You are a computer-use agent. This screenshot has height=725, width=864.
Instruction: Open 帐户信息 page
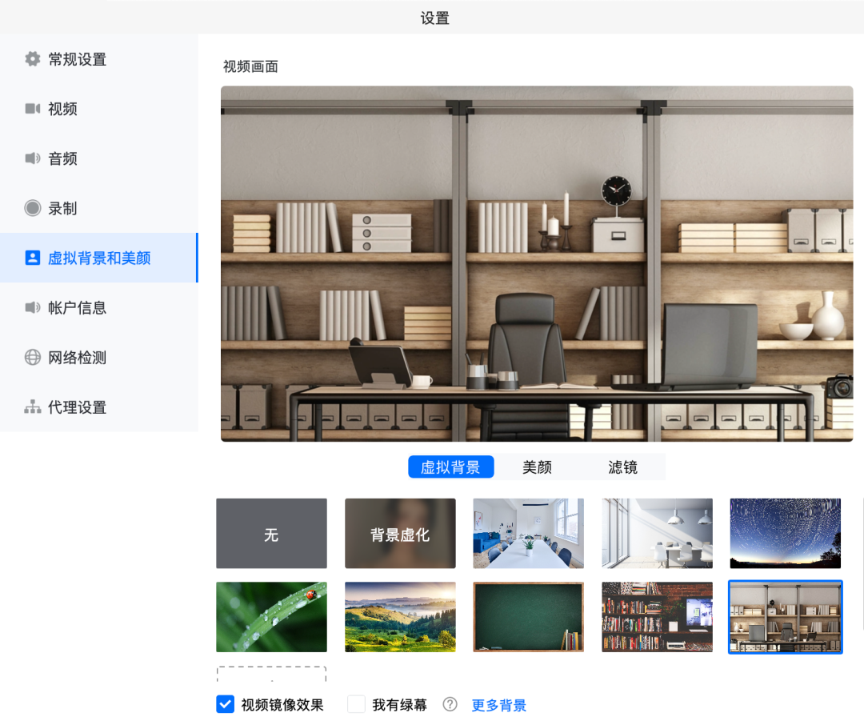tap(98, 307)
